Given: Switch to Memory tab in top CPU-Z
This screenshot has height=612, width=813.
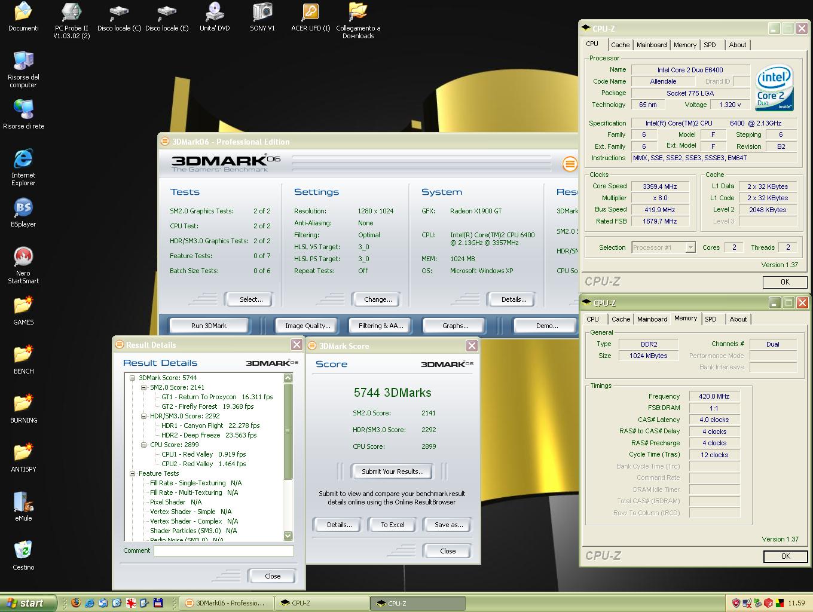Looking at the screenshot, I should pyautogui.click(x=685, y=45).
